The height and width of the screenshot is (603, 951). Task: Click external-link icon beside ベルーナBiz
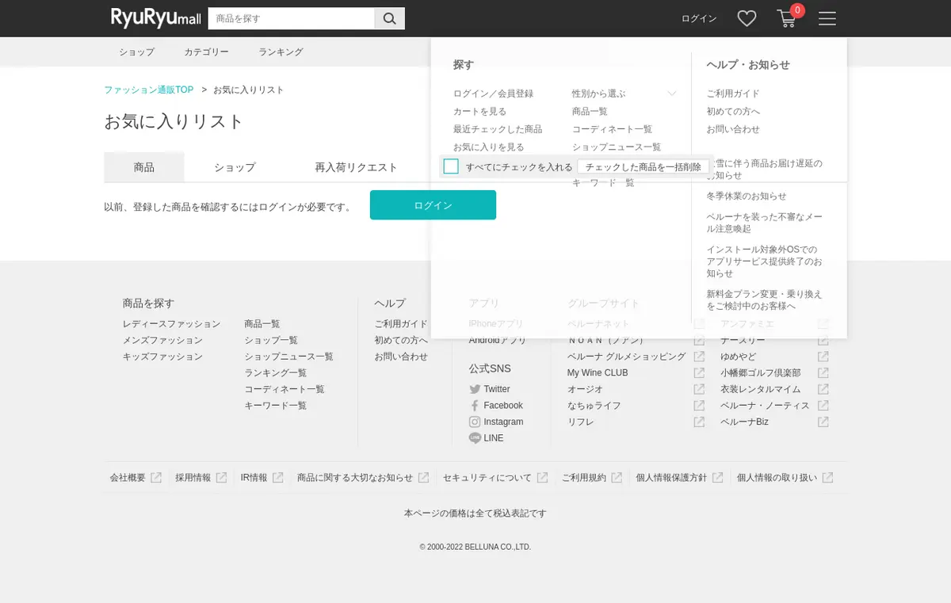pos(823,422)
